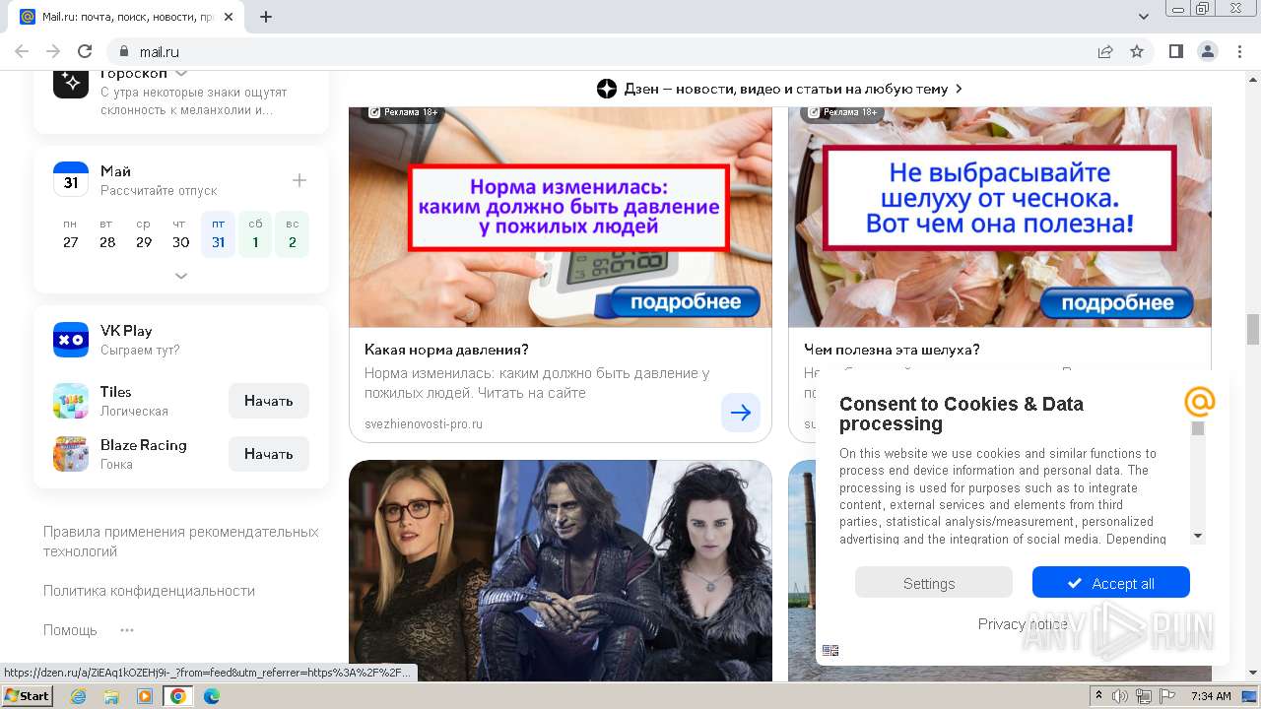Share this page icon in address bar
Screen dimensions: 1261x709
1105,51
